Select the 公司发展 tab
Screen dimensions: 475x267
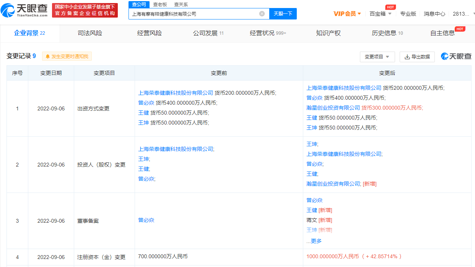point(208,33)
